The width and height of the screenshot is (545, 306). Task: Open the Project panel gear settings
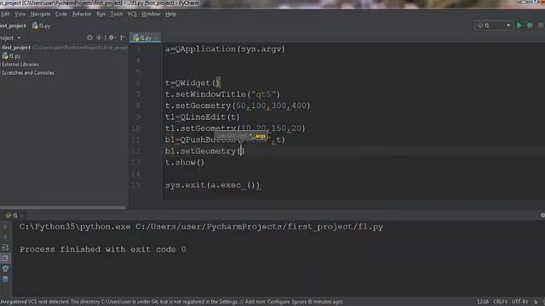point(112,37)
